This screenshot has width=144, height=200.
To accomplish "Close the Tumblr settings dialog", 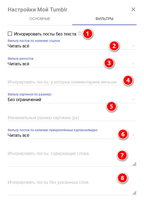I will click(133, 9).
